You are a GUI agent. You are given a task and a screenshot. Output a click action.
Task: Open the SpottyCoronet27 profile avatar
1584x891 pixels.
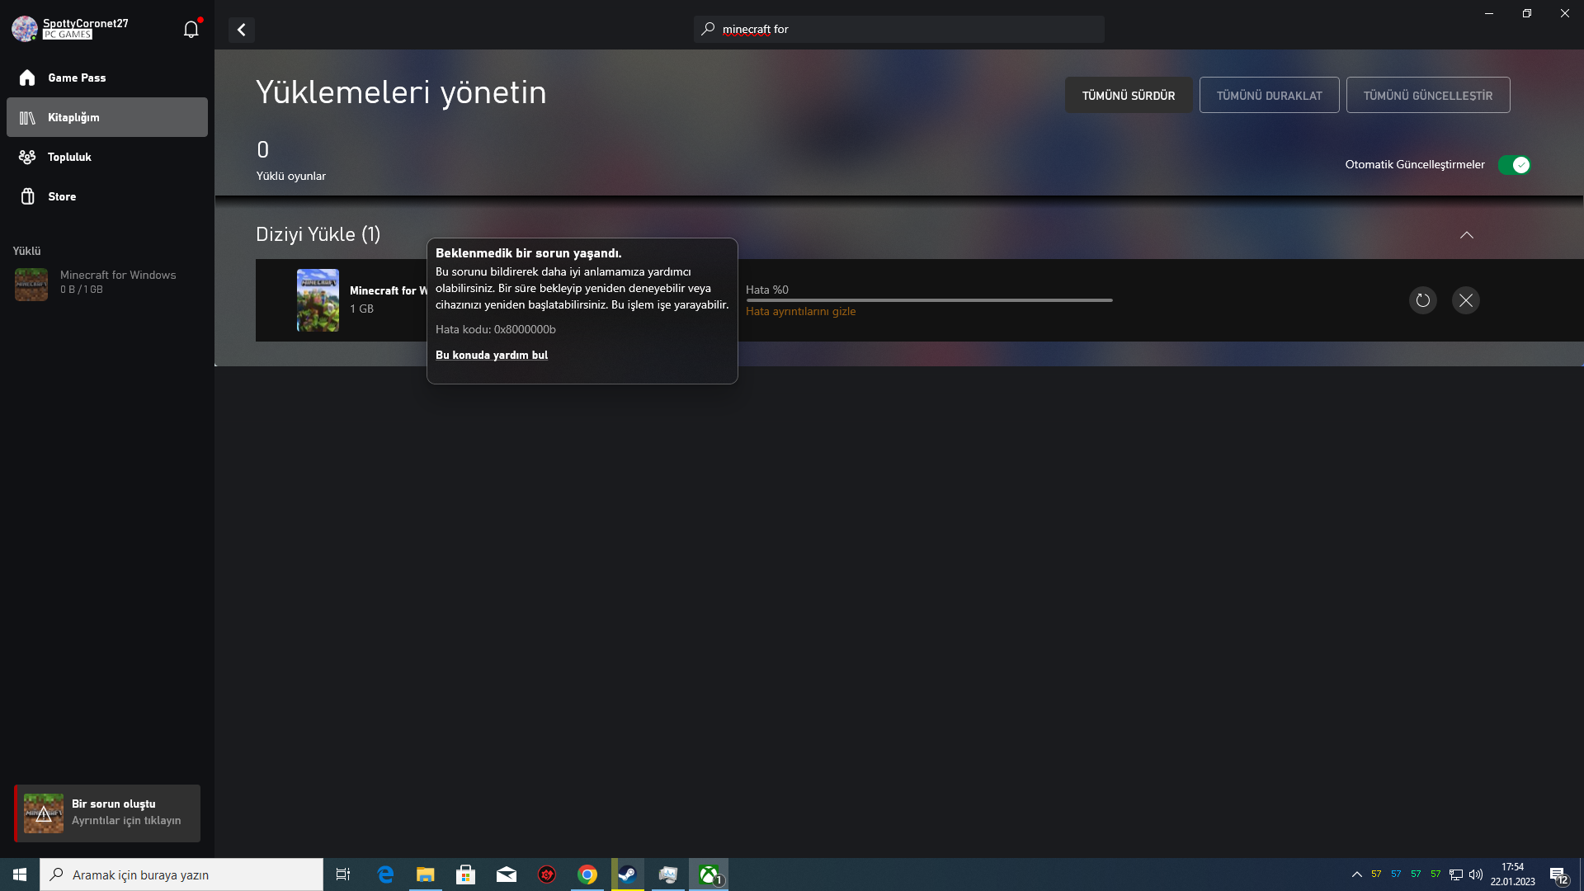point(25,29)
